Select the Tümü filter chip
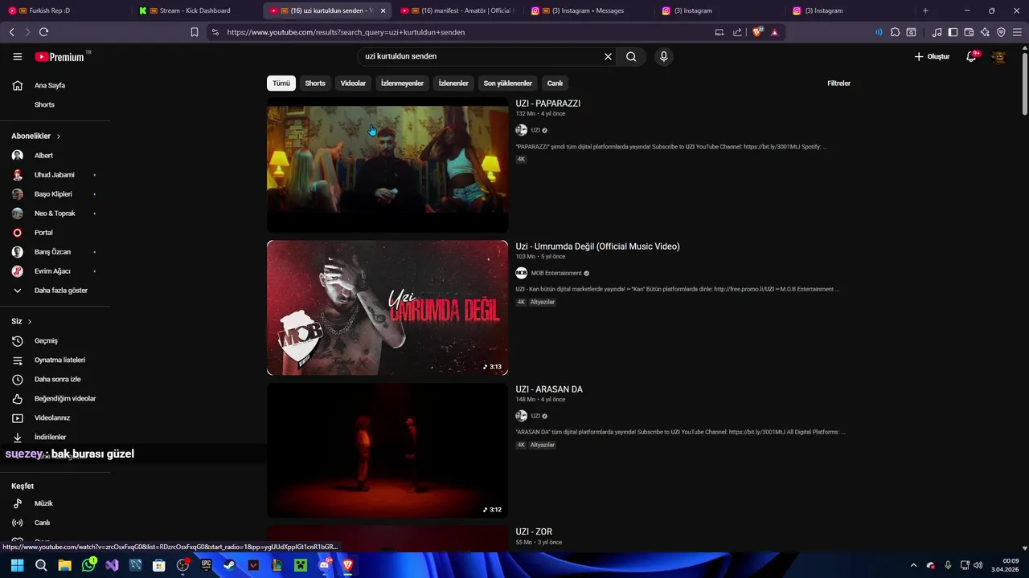This screenshot has width=1029, height=578. pos(281,83)
